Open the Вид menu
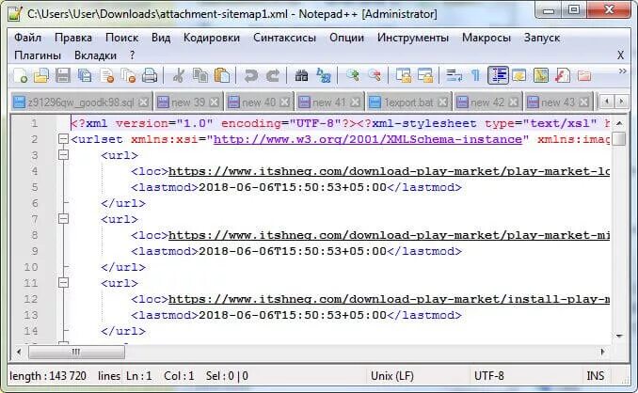Viewport: 638px width, 393px height. click(161, 38)
